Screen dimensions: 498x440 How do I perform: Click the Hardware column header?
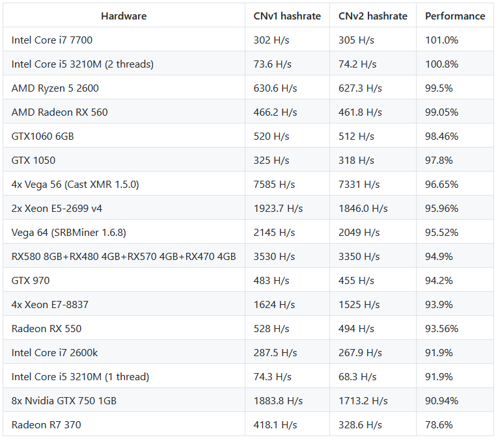[124, 16]
